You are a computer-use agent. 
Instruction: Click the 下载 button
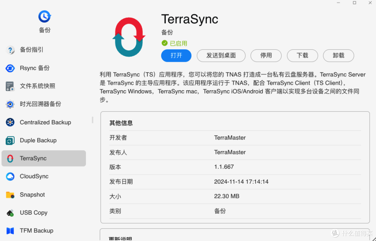[x=303, y=56]
